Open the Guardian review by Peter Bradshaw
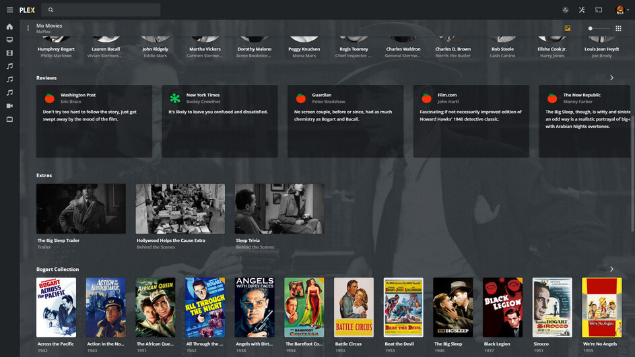The width and height of the screenshot is (635, 357). tap(345, 121)
